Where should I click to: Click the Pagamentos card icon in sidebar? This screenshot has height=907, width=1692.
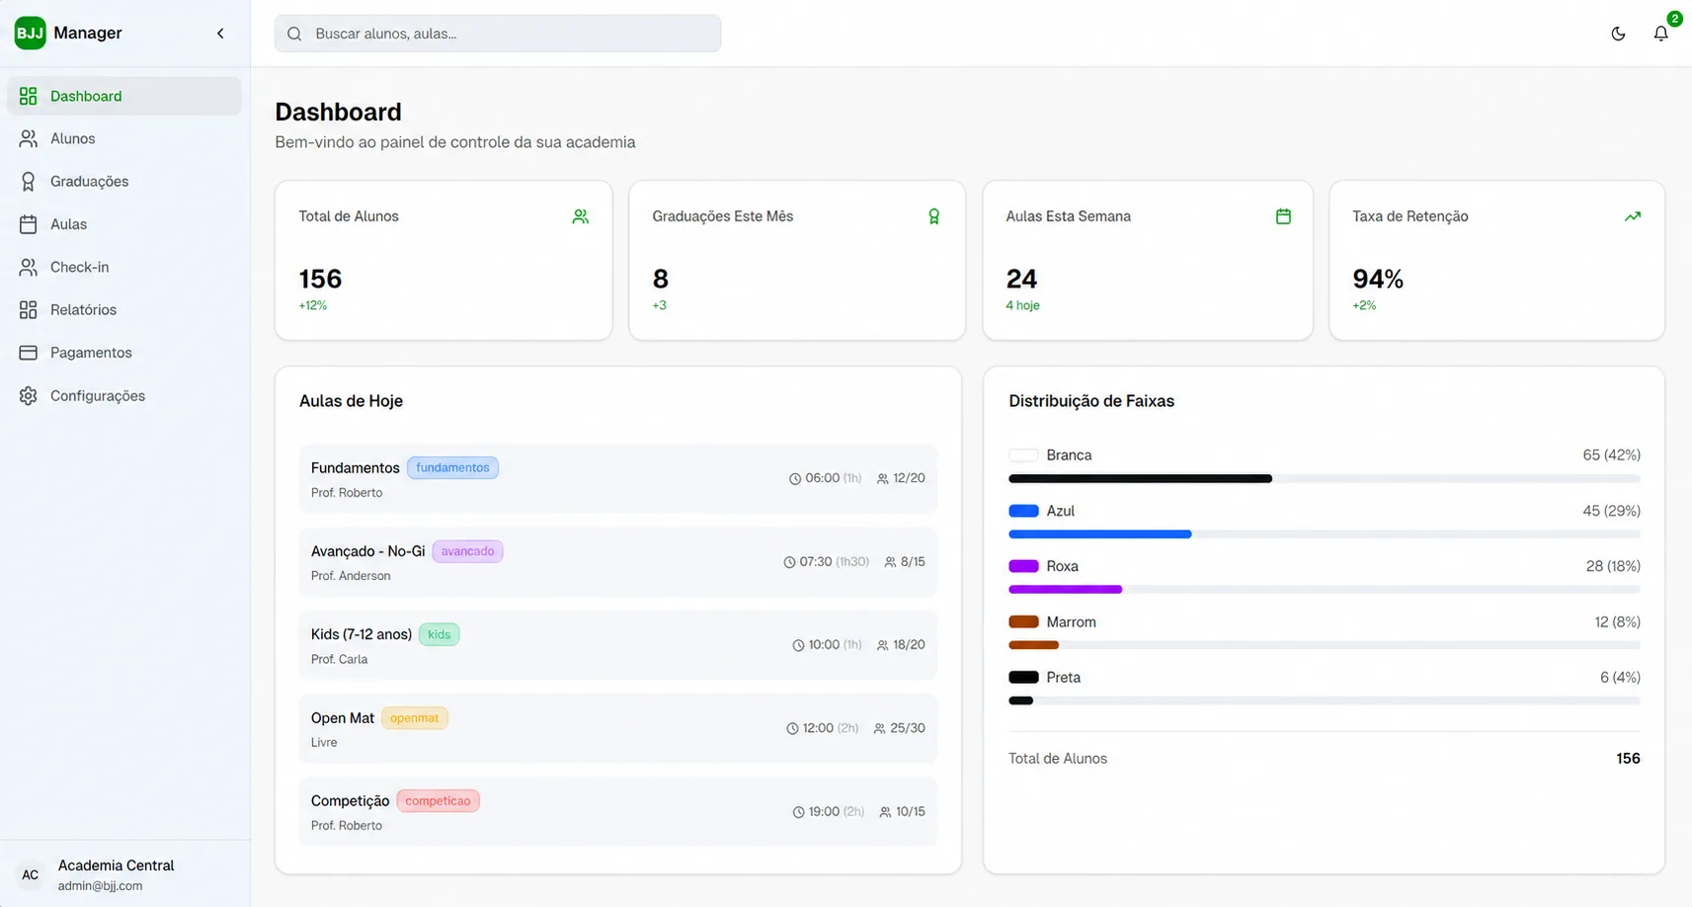pos(29,353)
